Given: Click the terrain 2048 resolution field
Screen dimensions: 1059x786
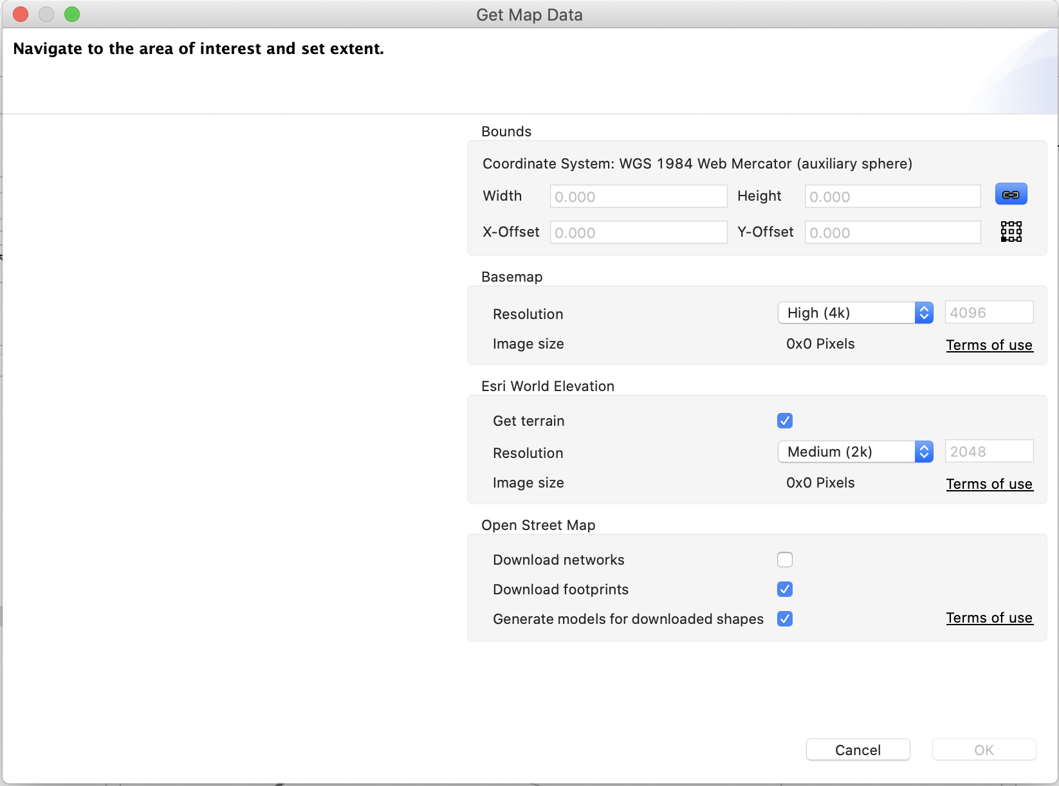Looking at the screenshot, I should [989, 452].
